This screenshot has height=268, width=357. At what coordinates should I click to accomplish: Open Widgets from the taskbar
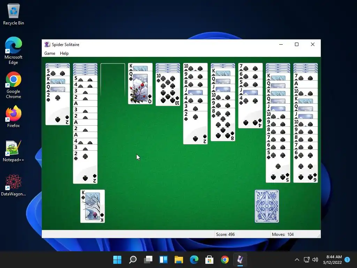pos(164,260)
